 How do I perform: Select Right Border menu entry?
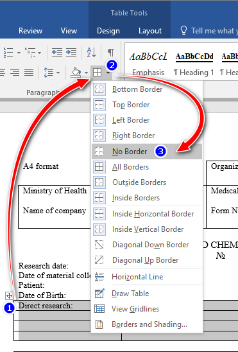147,136
